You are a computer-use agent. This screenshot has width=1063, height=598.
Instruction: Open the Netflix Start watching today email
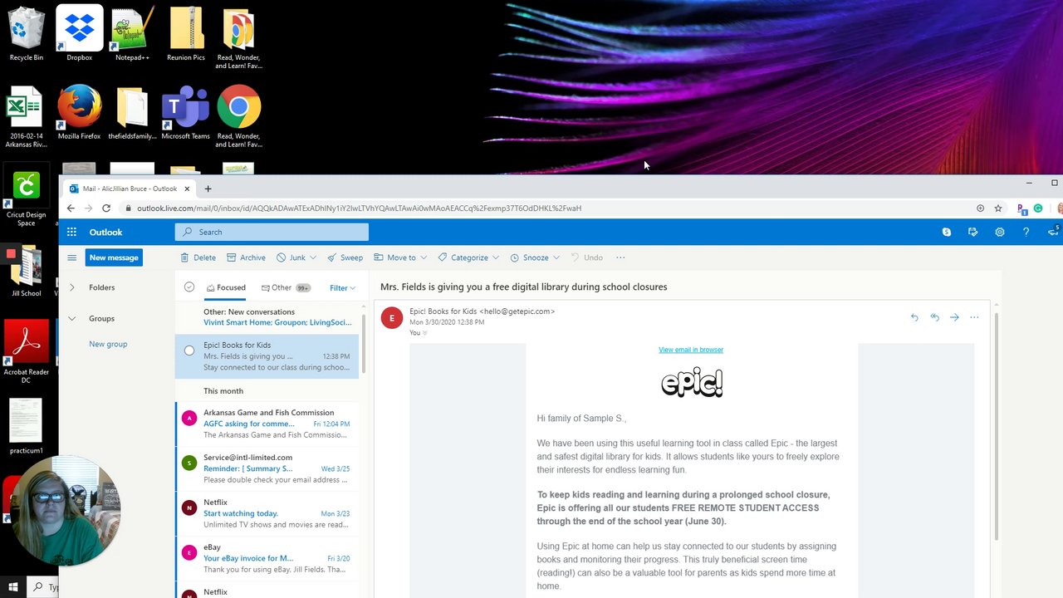tap(267, 513)
